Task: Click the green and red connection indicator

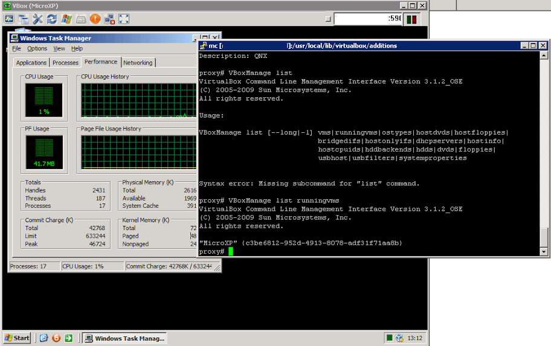Action: tap(411, 19)
